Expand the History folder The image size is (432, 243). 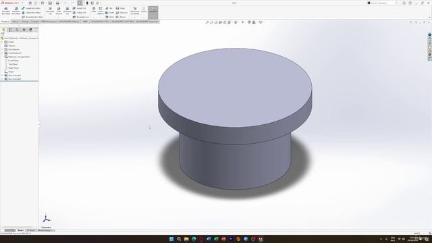tap(2, 42)
